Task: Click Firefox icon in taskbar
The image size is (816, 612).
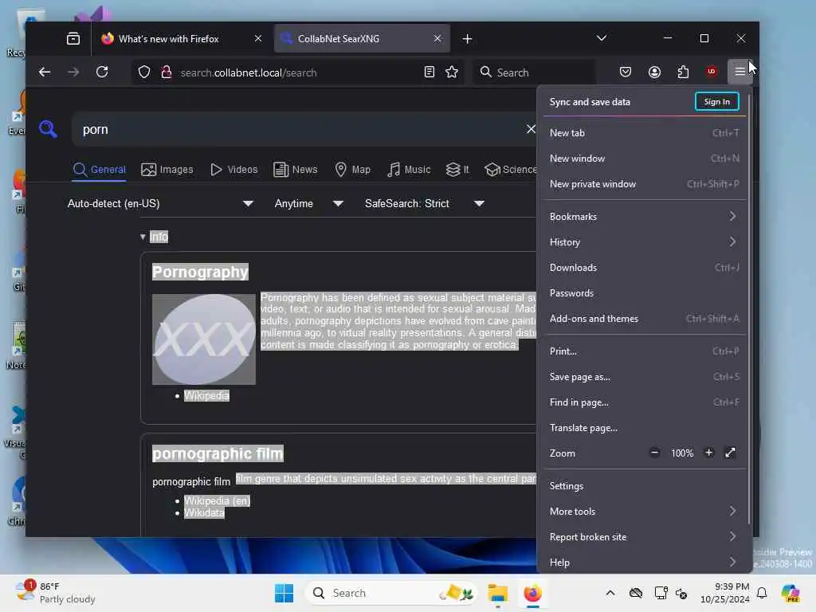Action: point(532,593)
